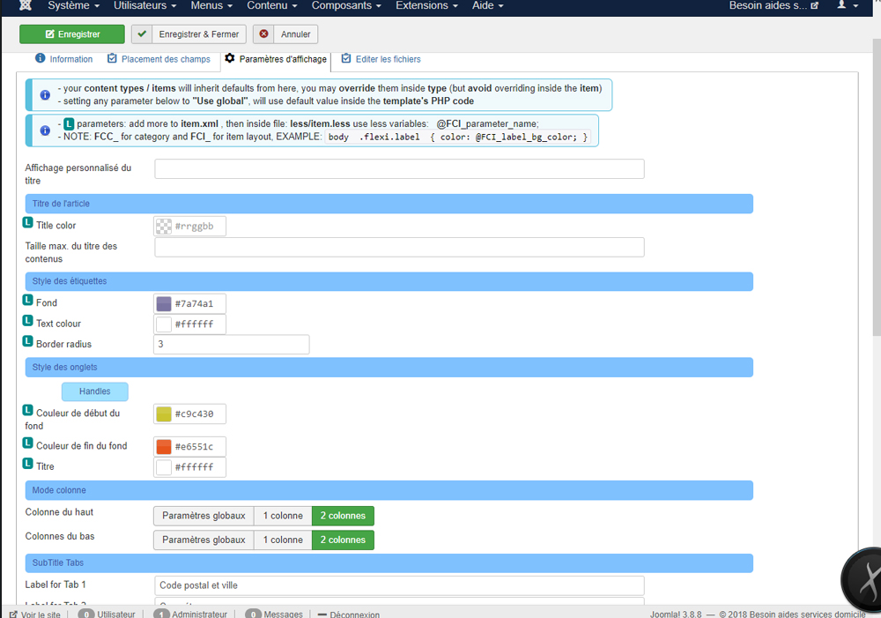This screenshot has width=881, height=618.
Task: Click the Administrateur counter in the status bar
Action: 191,614
